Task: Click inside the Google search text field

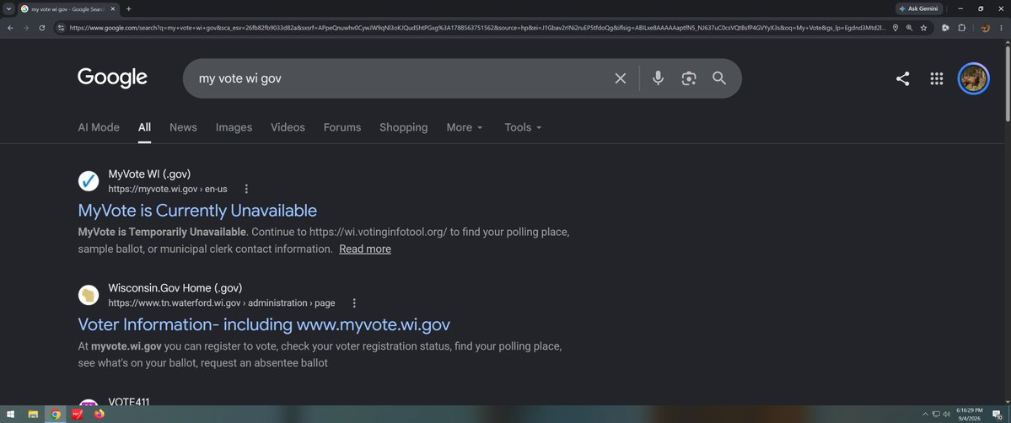Action: tap(400, 78)
